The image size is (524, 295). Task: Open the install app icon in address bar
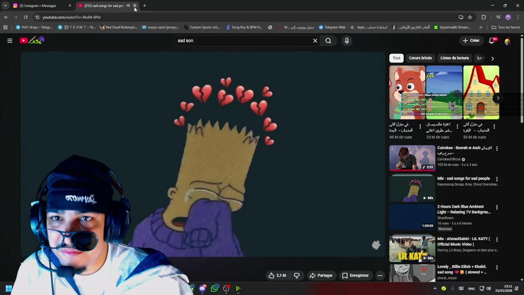[461, 17]
